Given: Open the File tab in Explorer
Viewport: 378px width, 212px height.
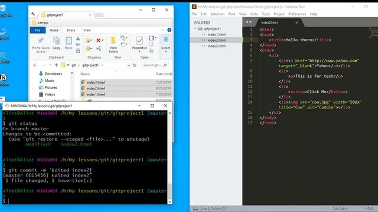Looking at the screenshot, I should (x=38, y=30).
